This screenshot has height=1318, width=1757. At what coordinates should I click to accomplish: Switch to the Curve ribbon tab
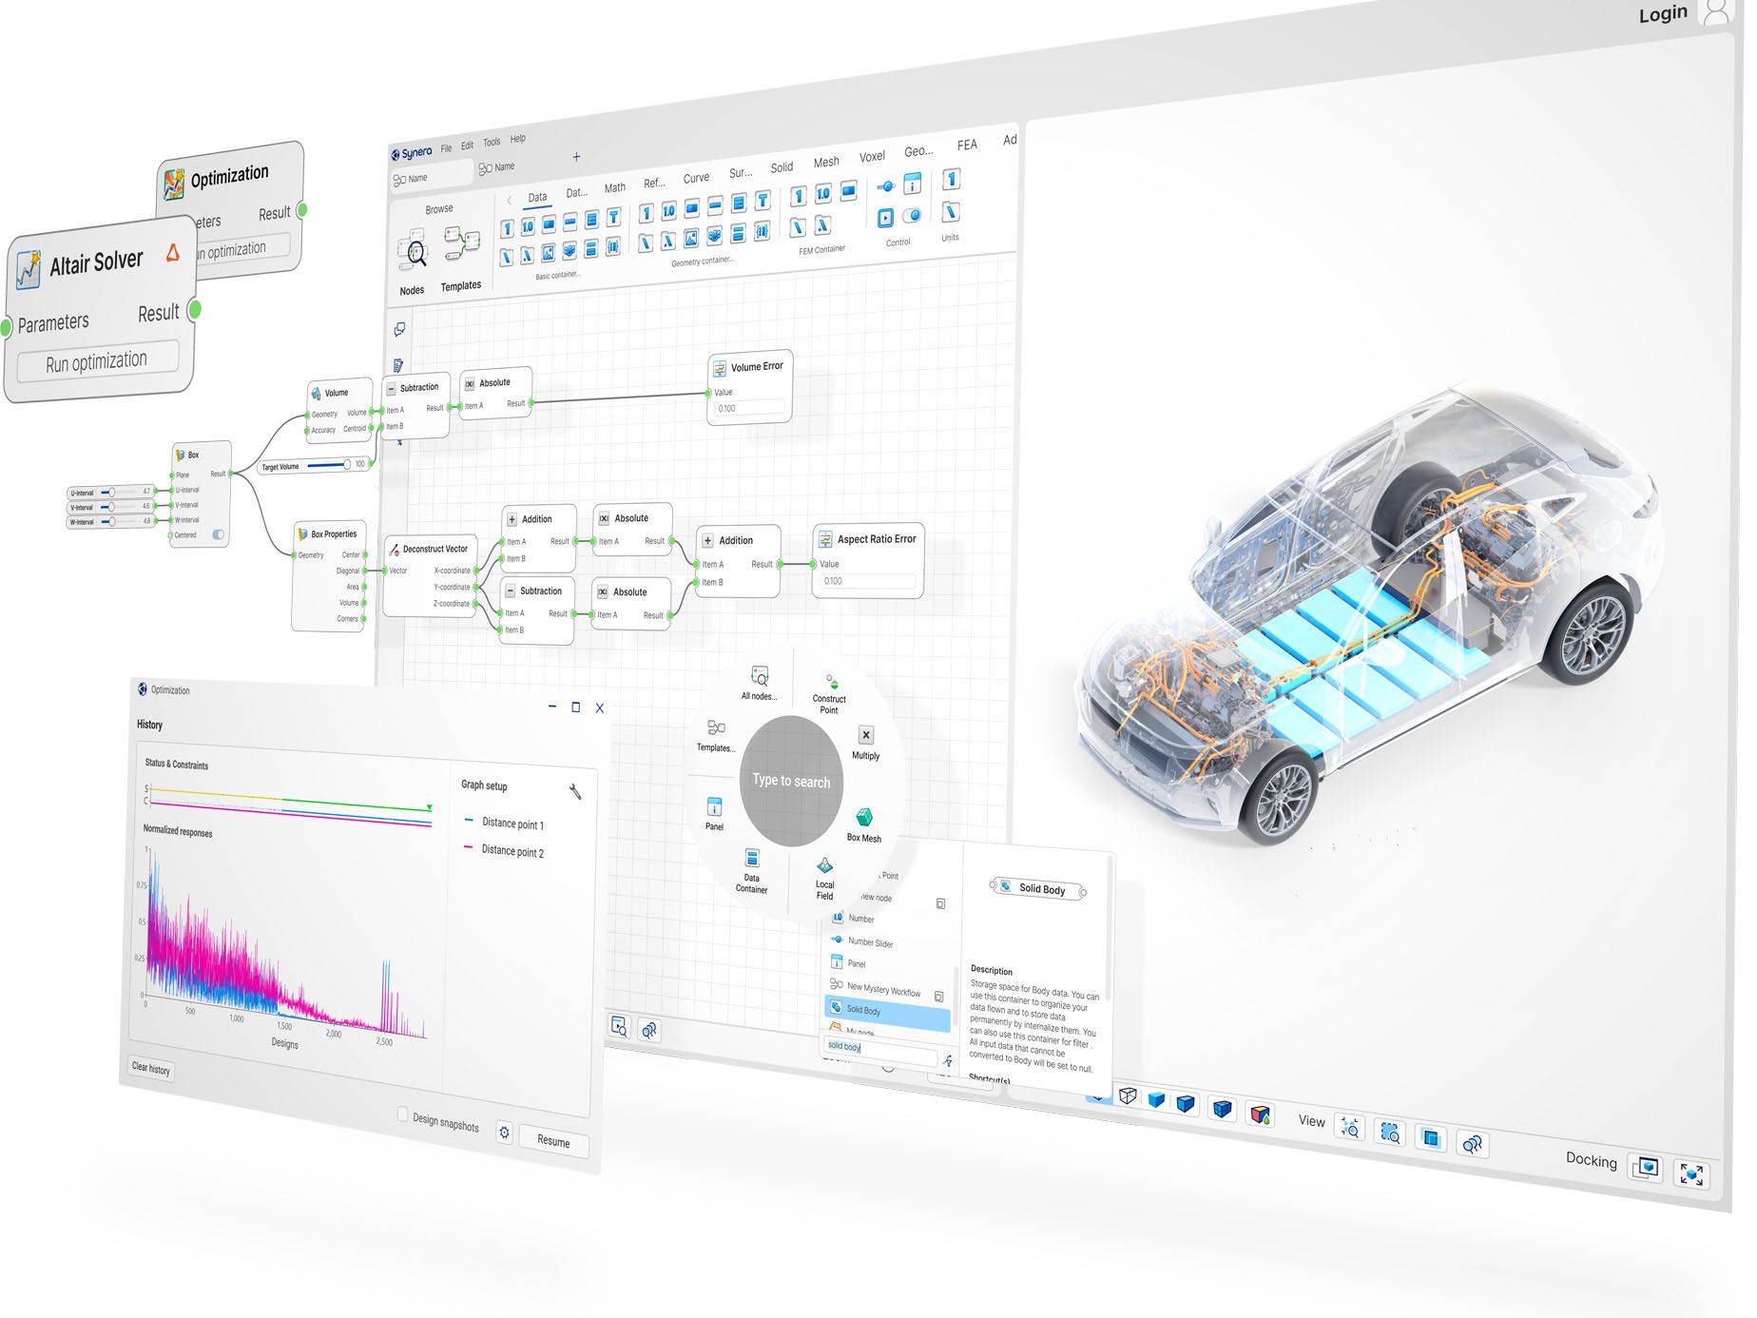pos(696,178)
